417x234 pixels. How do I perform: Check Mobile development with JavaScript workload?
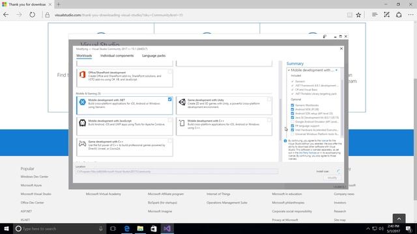(169, 120)
